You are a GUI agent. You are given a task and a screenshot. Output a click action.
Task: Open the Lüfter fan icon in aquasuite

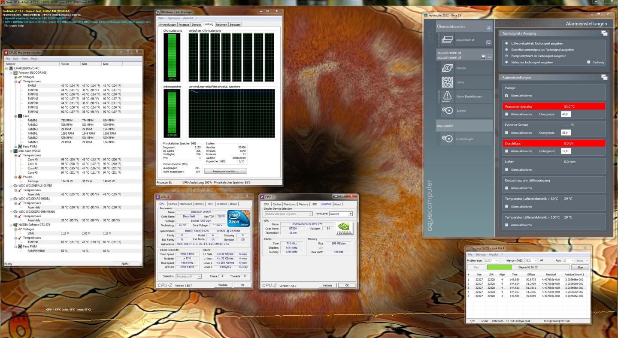pos(447,82)
